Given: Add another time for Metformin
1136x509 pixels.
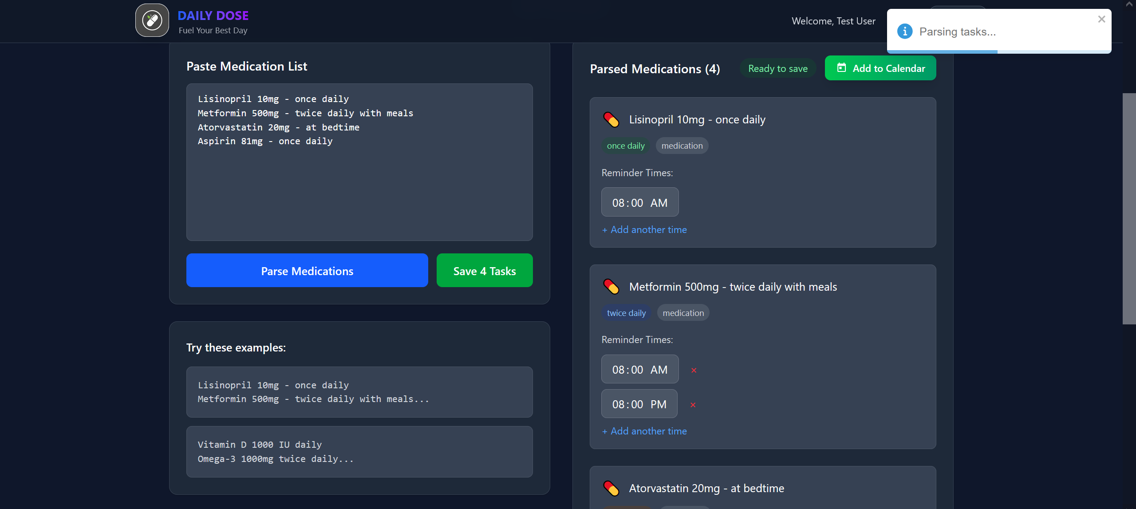Looking at the screenshot, I should click(x=644, y=431).
